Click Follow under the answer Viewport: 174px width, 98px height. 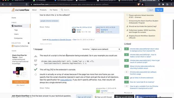pos(47,88)
